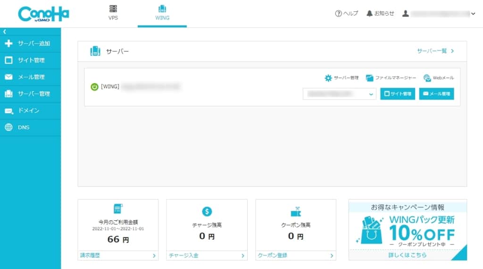Click the お知らせ bell icon
483x269 pixels.
coord(369,14)
